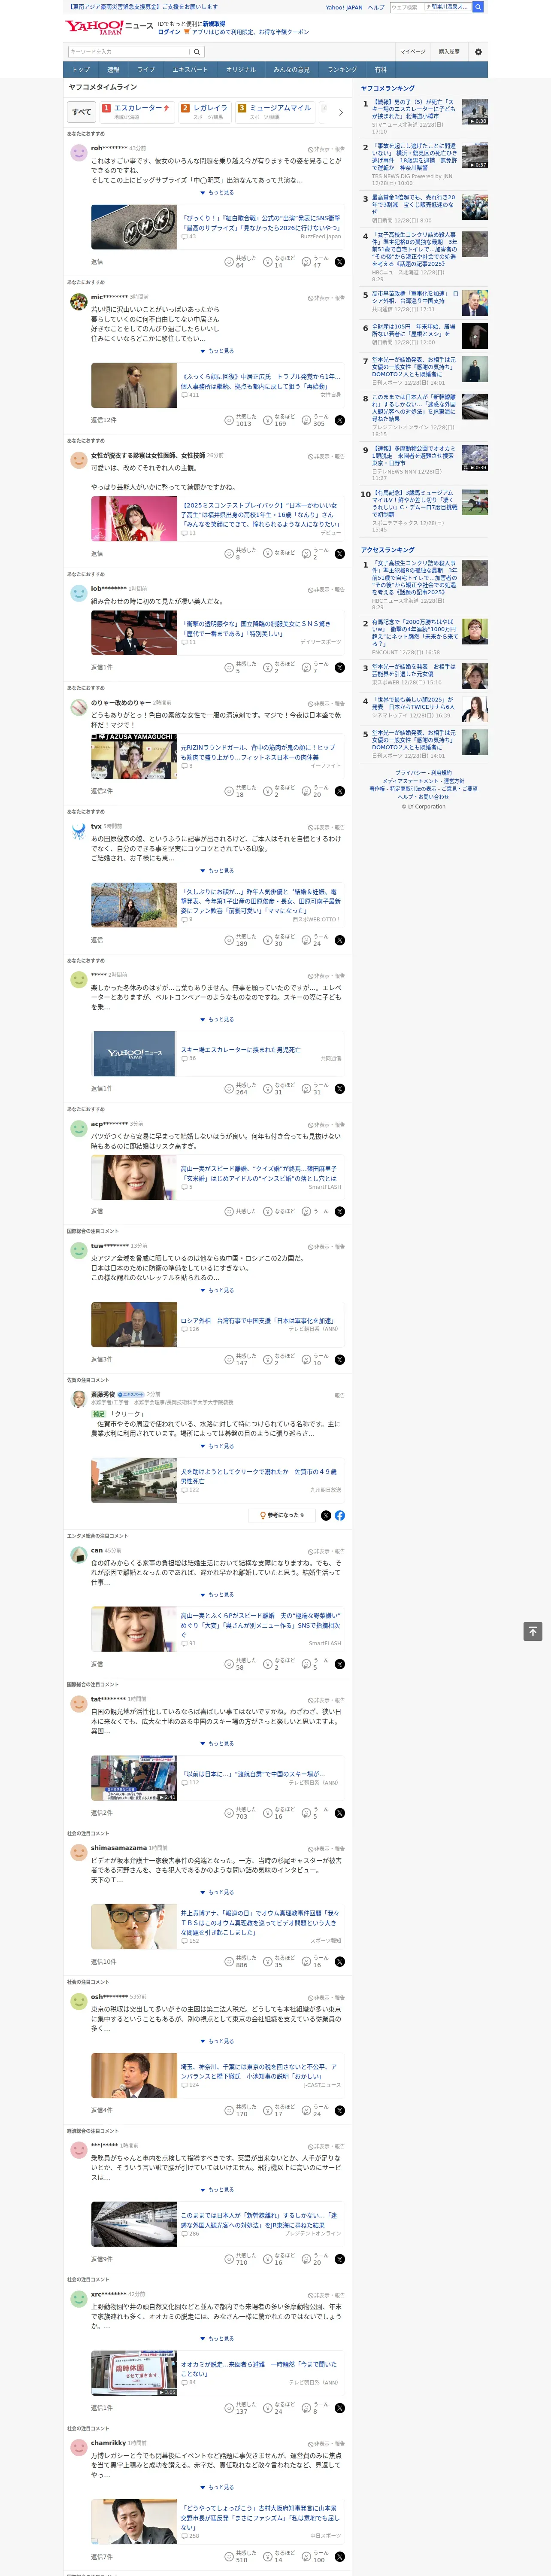This screenshot has width=551, height=2576.
Task: Open thumbnail of rank 1 ヤフコメランキング article
Action: tap(475, 111)
